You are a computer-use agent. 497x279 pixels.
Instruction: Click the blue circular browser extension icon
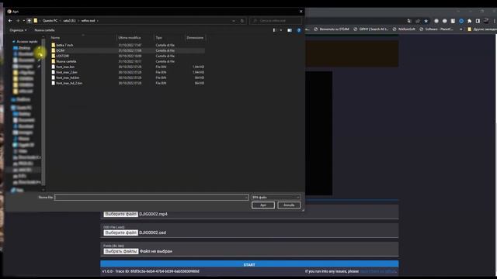[x=461, y=21]
